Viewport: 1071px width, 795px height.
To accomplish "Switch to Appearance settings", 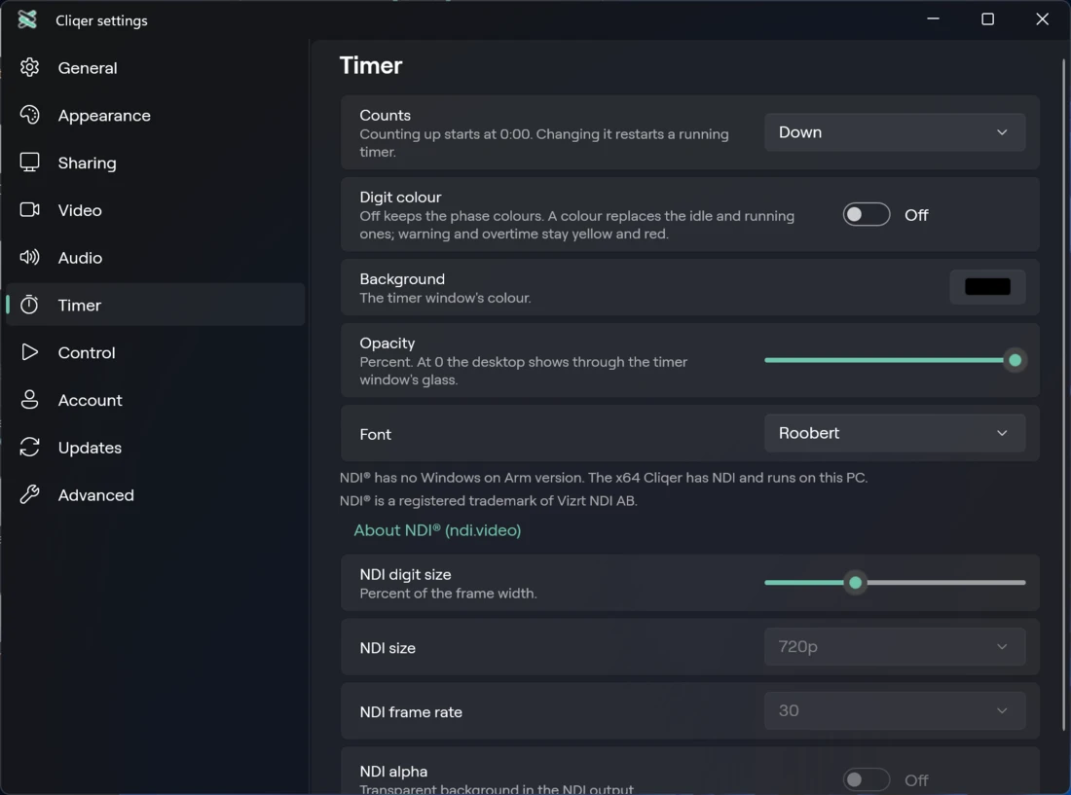I will point(155,116).
